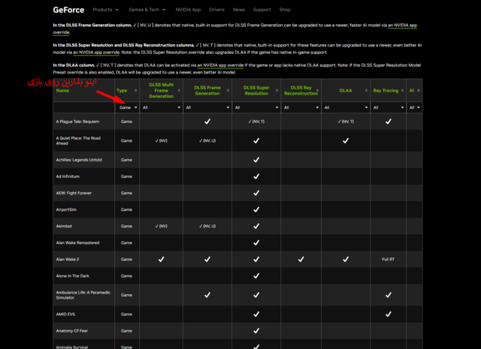Click the GeForce logo
This screenshot has height=349, width=481.
coord(68,10)
